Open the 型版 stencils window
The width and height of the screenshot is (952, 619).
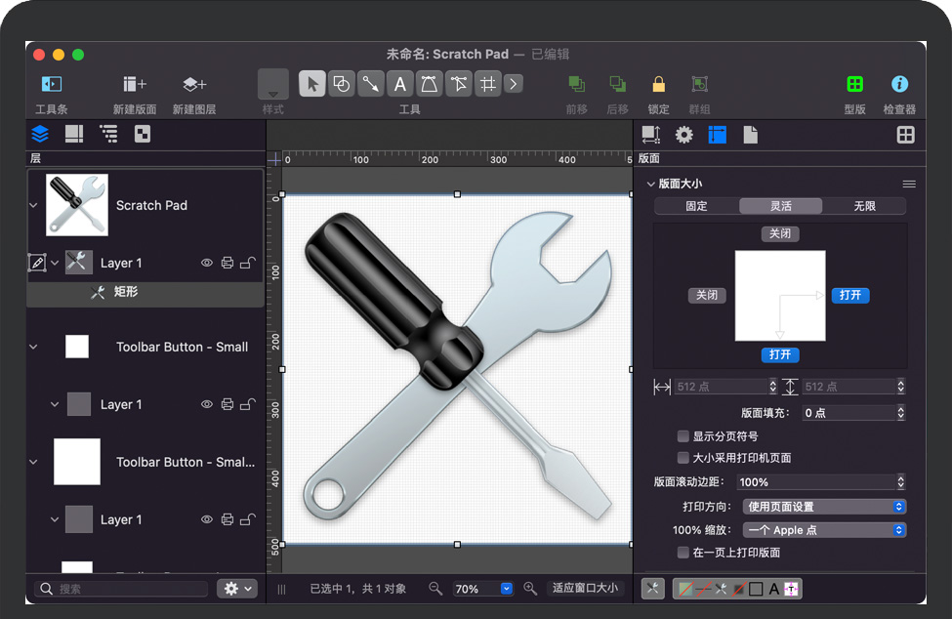coord(854,84)
